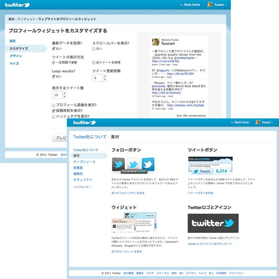Click tweet count input field showing 10
This screenshot has height=279, width=279.
(57, 95)
